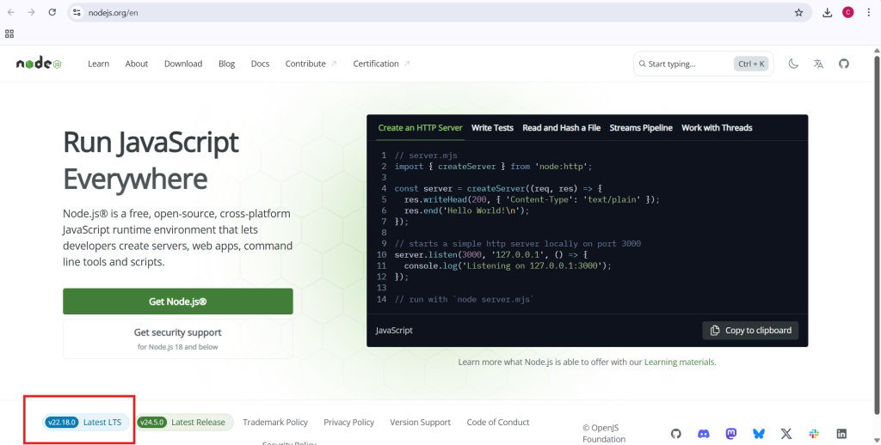The width and height of the screenshot is (881, 445).
Task: Click the v22.18.0 Latest LTS badge
Action: coord(86,422)
